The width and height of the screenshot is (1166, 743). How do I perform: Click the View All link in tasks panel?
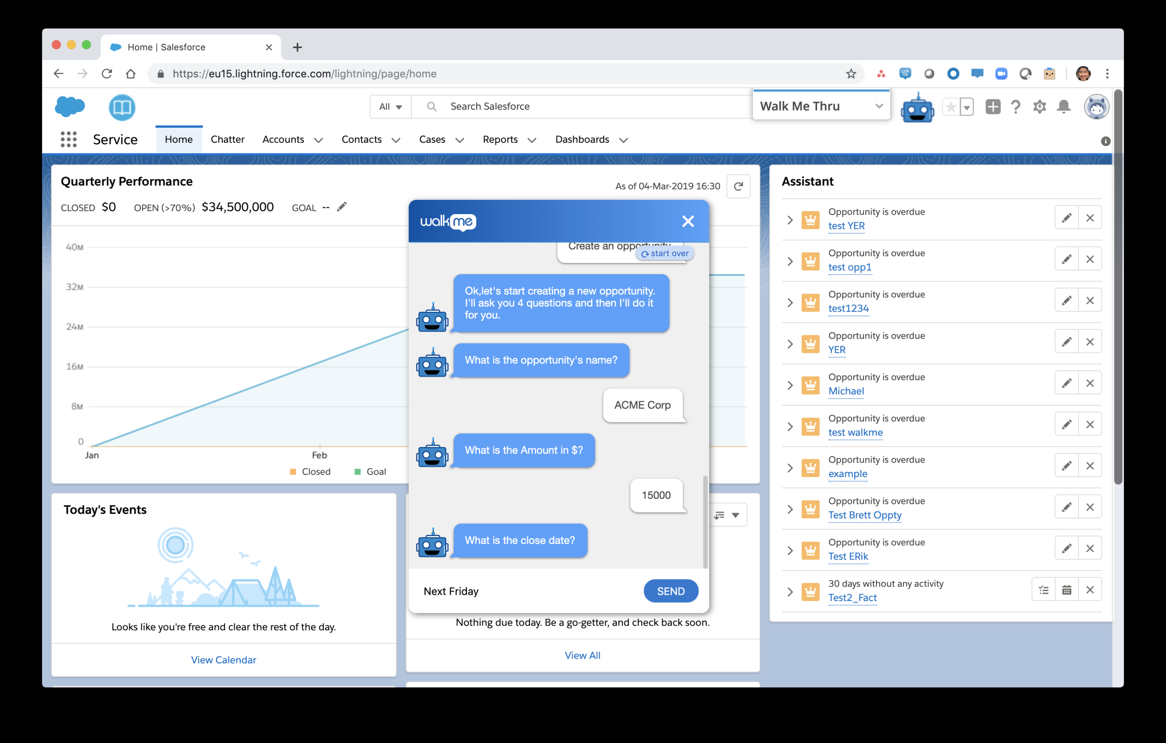[x=582, y=655]
